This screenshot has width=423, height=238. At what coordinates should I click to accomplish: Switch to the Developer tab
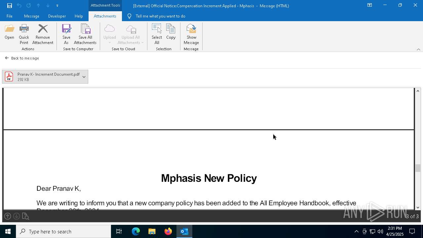(x=57, y=16)
